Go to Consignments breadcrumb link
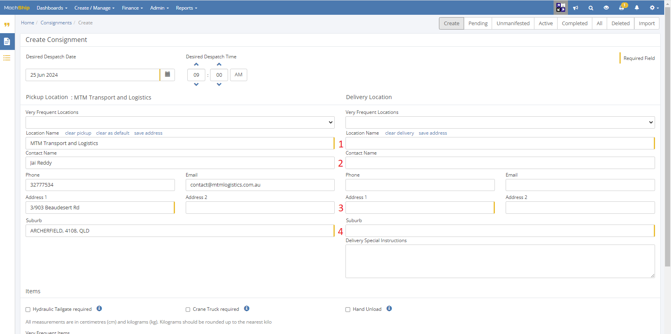671x334 pixels. click(56, 23)
